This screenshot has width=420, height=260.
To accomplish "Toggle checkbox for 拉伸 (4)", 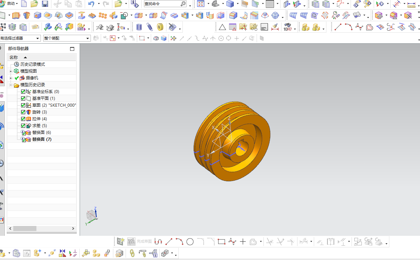I will tap(23, 119).
